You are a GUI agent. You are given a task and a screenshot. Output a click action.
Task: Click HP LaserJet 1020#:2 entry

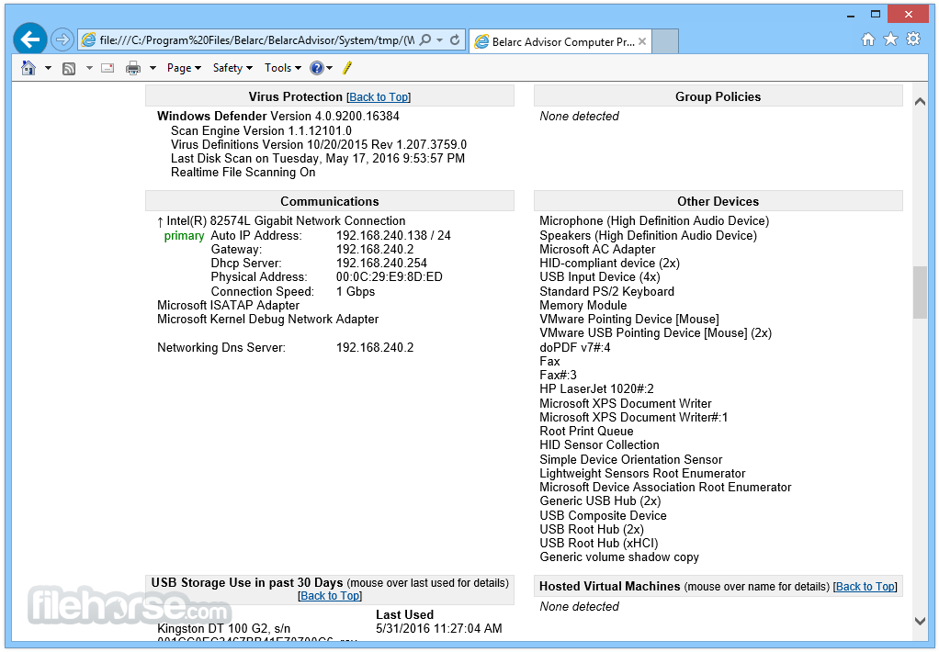[x=596, y=389]
